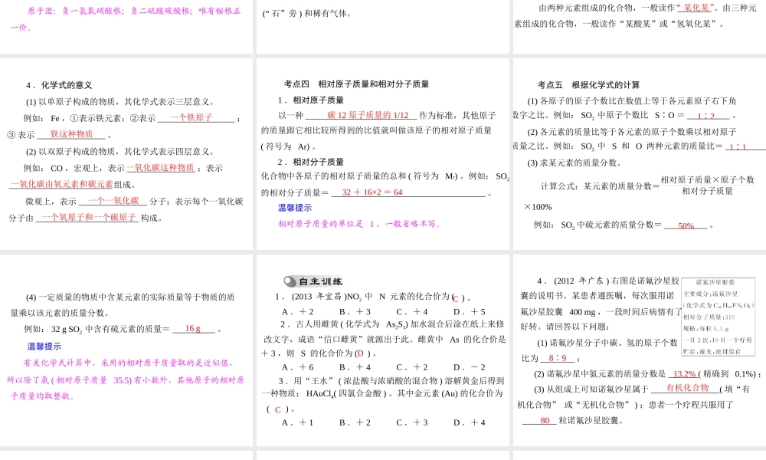Image resolution: width=766 pixels, height=460 pixels.
Task: Select the top slide mentioning 稀有气体
Action: (x=382, y=26)
